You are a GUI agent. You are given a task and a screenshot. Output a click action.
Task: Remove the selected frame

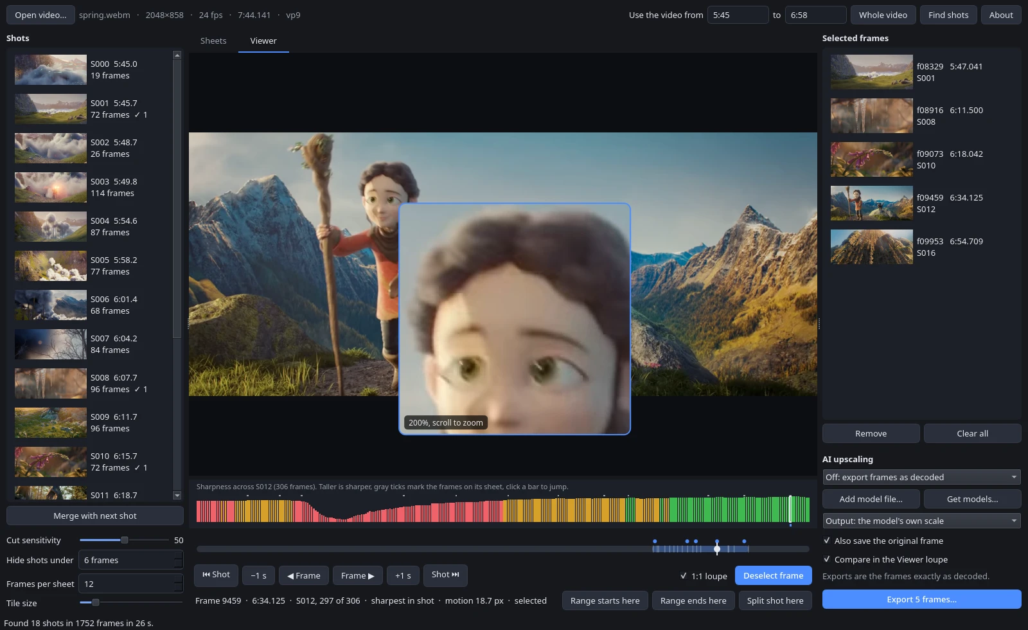(871, 433)
